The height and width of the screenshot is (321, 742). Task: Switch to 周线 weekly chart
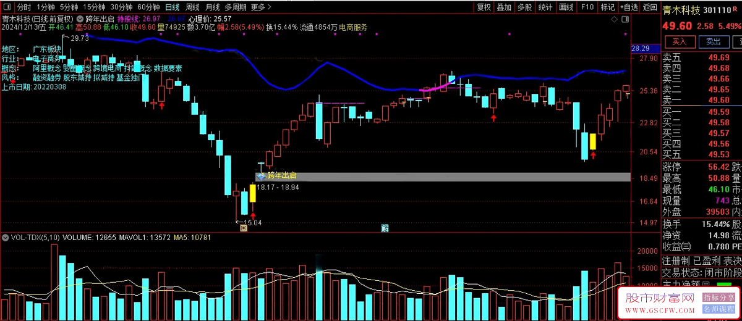192,7
